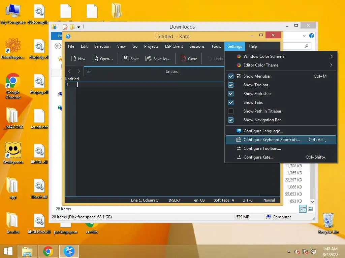Click en_US dictionary selector in status bar
This screenshot has width=345, height=258.
199,200
